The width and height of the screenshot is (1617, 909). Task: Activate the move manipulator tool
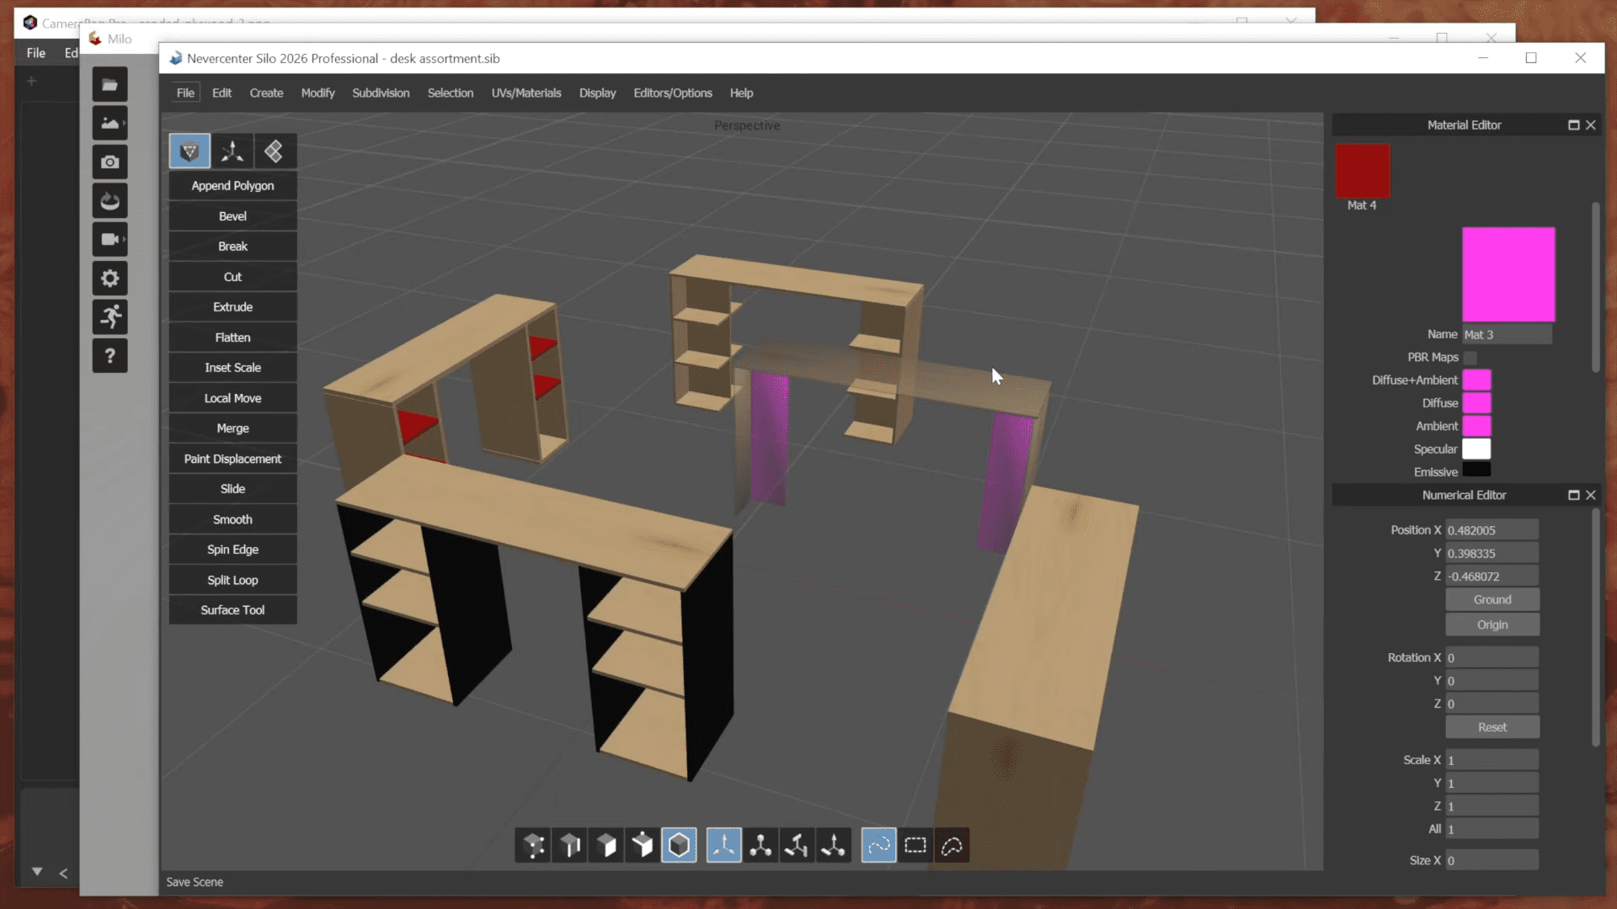click(723, 845)
